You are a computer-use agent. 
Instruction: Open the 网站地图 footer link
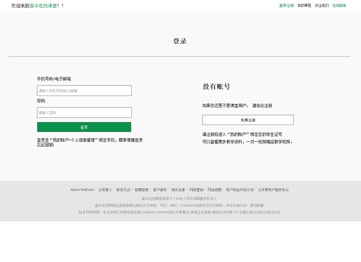214,189
